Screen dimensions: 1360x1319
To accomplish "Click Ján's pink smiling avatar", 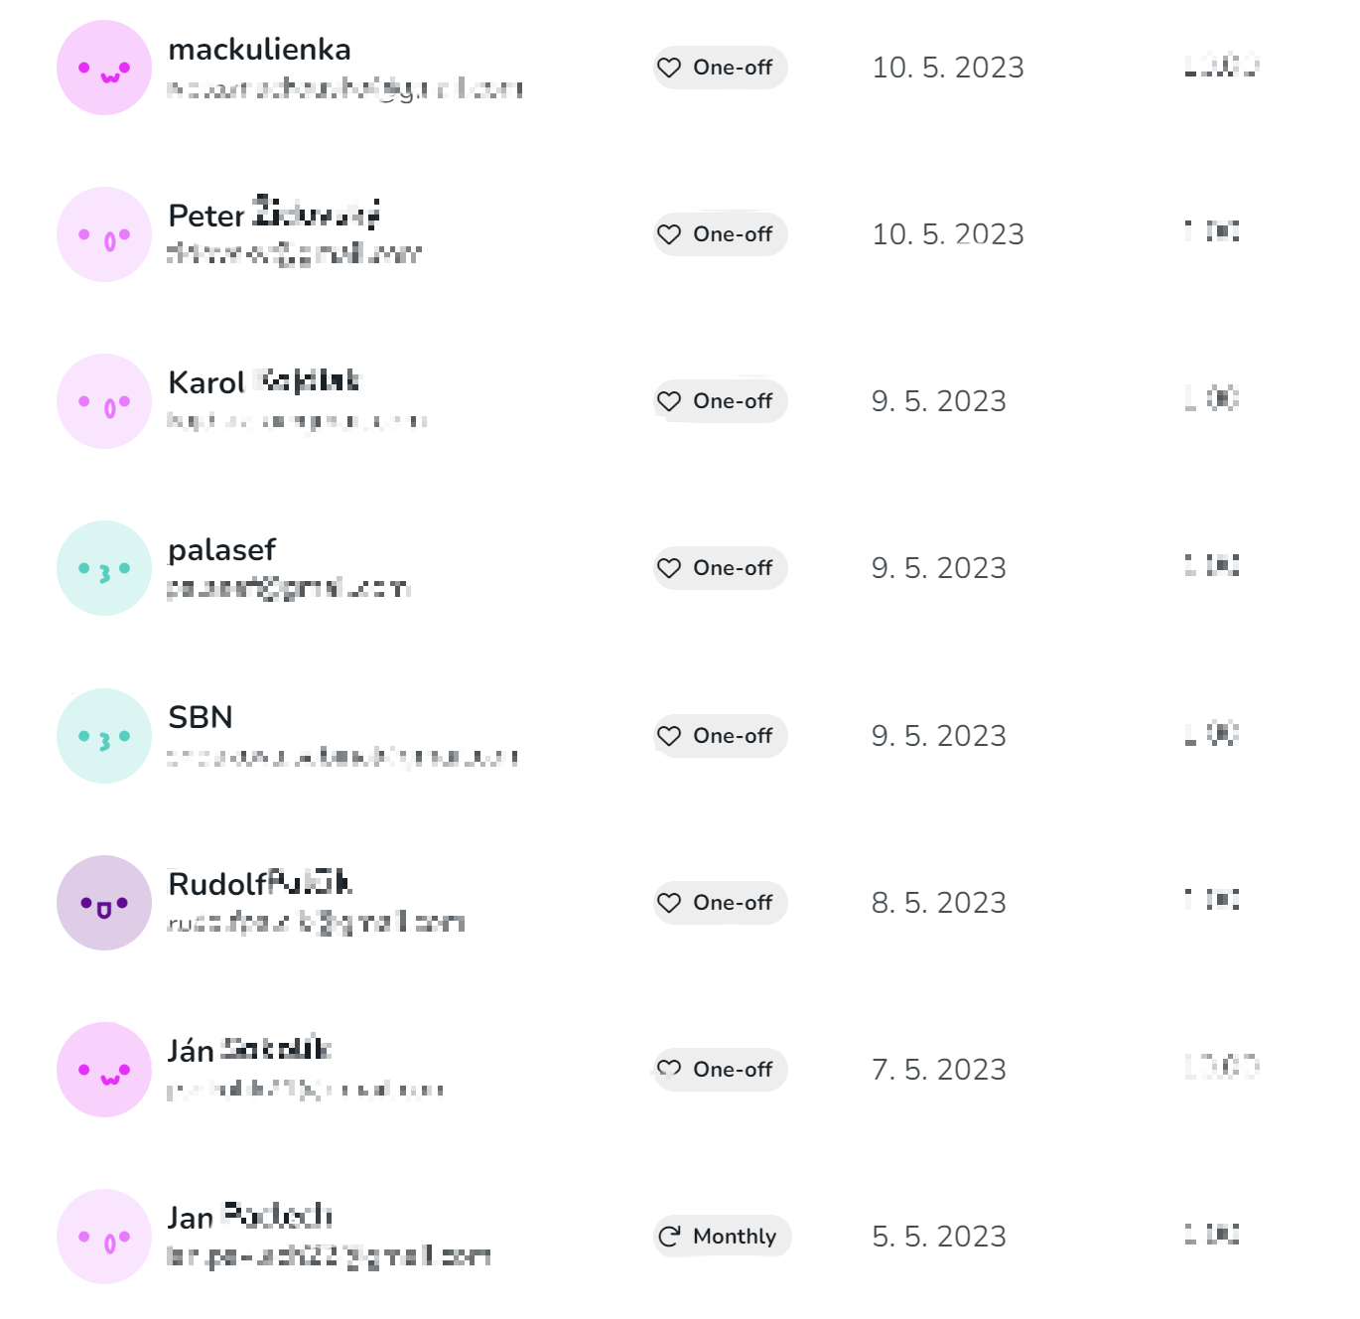I will [x=104, y=1070].
